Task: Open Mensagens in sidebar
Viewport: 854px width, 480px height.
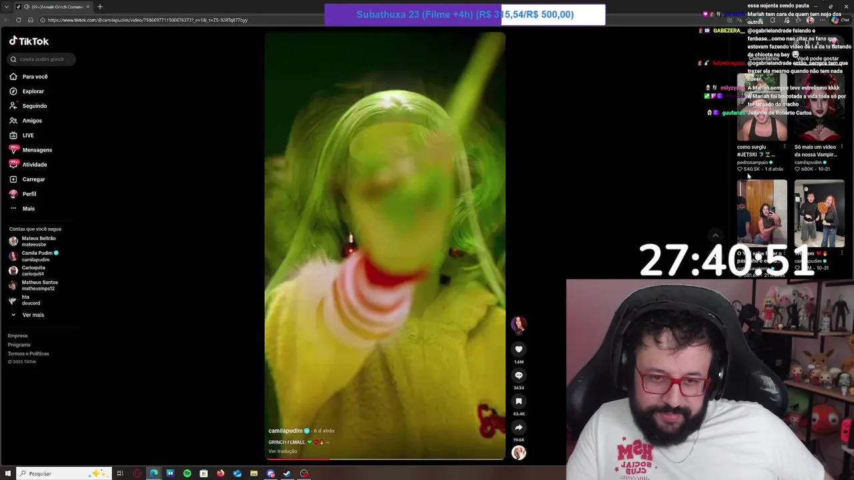Action: (31, 150)
